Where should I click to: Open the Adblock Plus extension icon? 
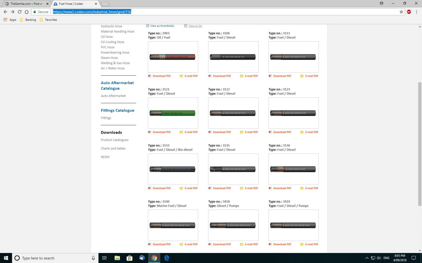coord(409,12)
